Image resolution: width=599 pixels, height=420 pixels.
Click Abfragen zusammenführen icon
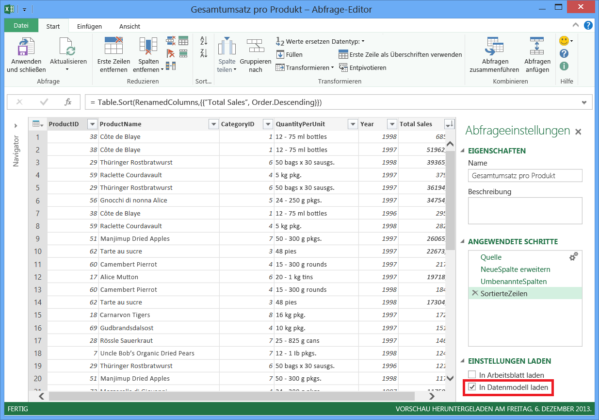pyautogui.click(x=495, y=47)
